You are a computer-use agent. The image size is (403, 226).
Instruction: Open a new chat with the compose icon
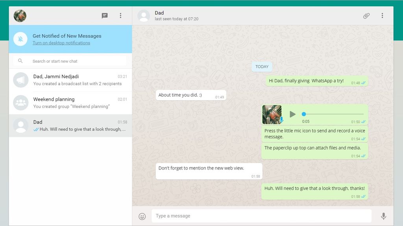click(x=105, y=16)
